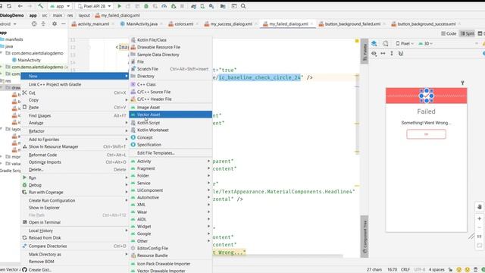Screen dimensions: 485x273
Task: Click the collapse all icon in project panel
Action: [43, 24]
